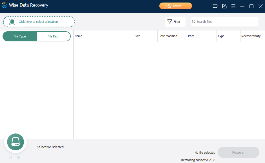
Task: Sort by Date modified column header
Action: pyautogui.click(x=172, y=36)
